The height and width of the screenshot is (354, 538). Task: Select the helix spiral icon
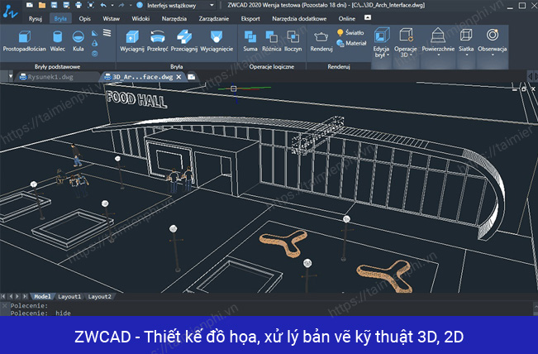(x=107, y=33)
